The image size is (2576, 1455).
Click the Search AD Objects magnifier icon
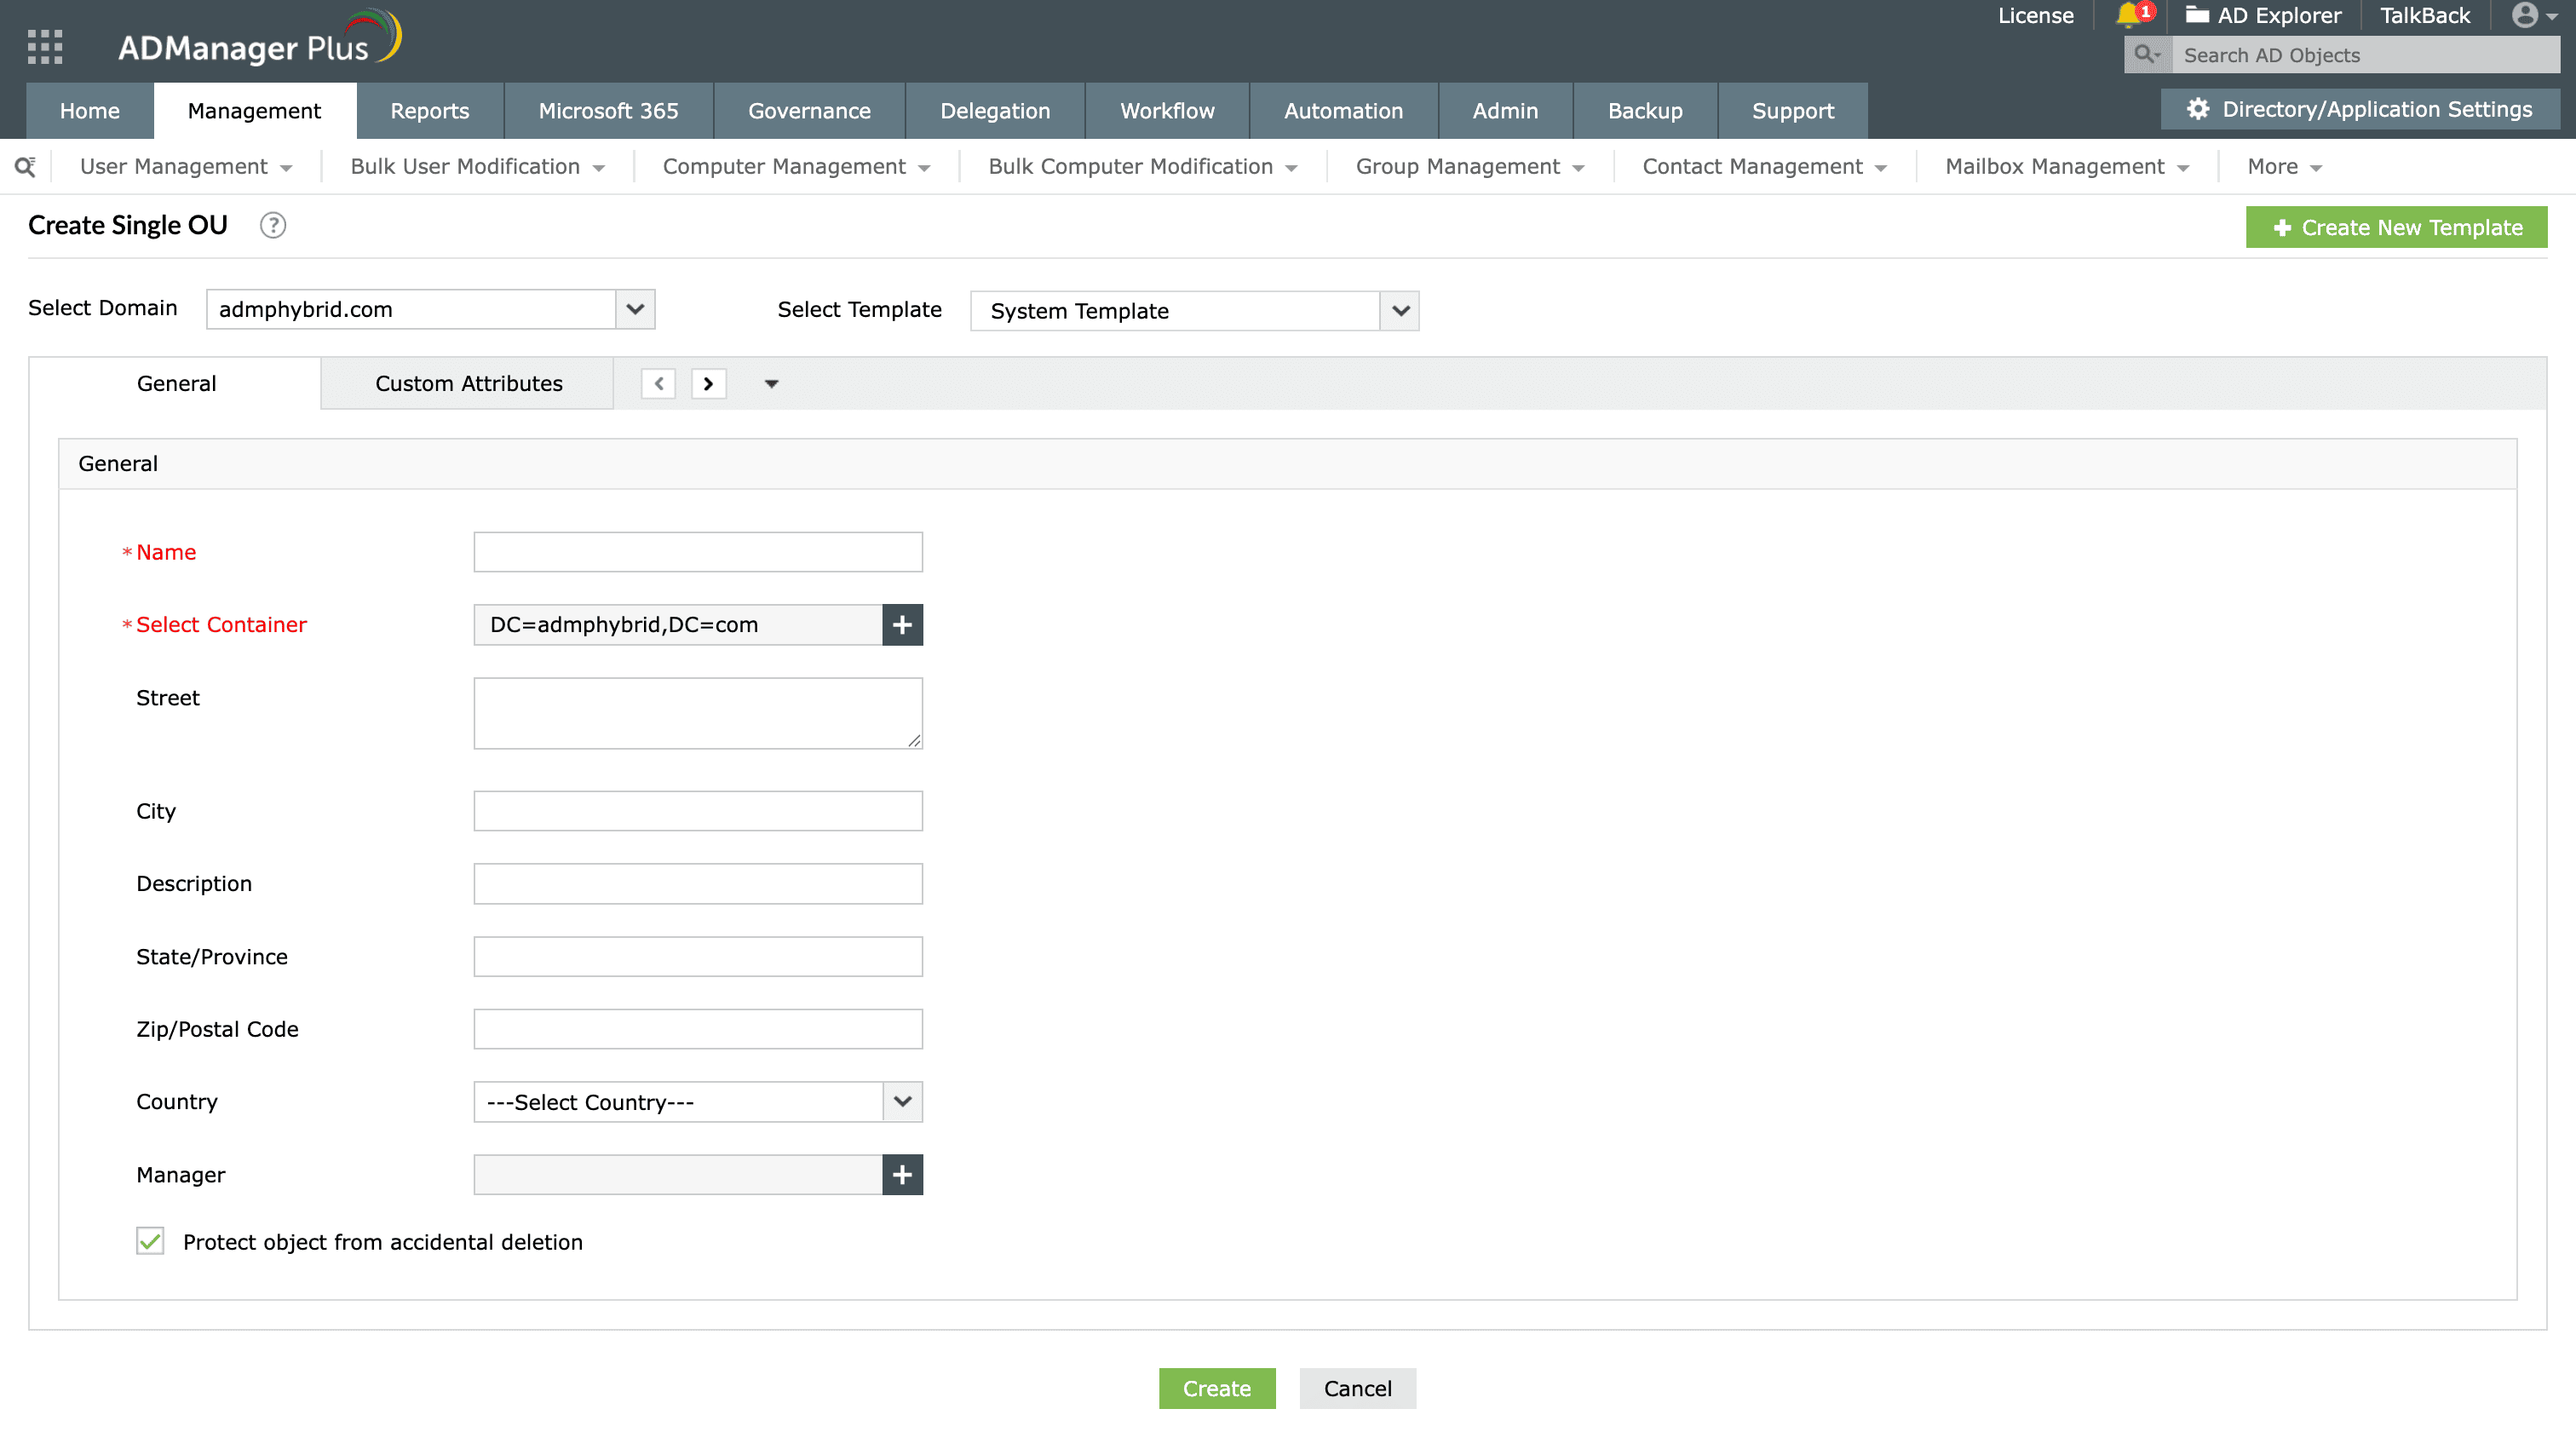(2146, 55)
